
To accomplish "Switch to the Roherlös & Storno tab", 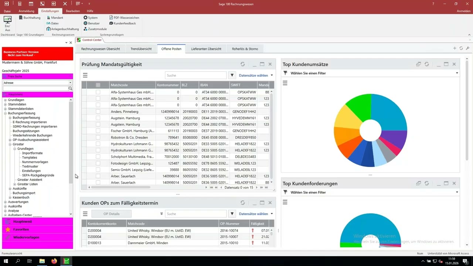I will point(245,49).
